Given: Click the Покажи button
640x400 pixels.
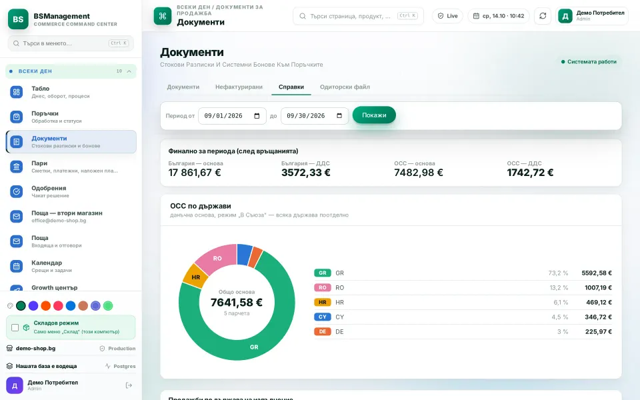Looking at the screenshot, I should click(374, 115).
